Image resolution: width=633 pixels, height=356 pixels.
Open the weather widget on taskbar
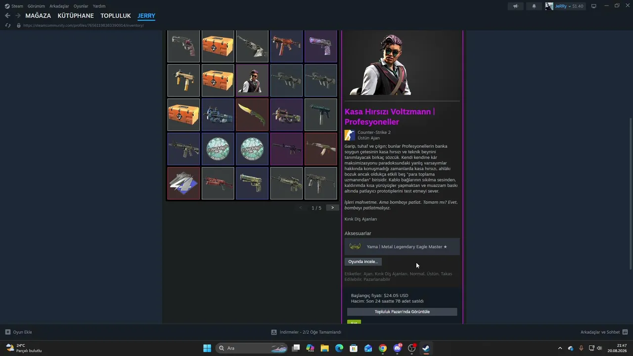(24, 348)
